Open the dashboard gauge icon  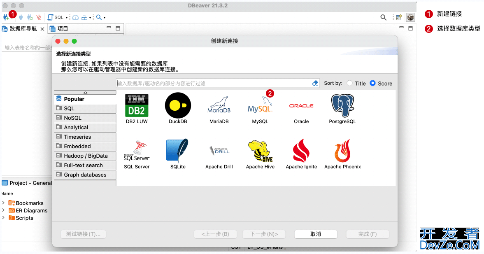click(75, 17)
